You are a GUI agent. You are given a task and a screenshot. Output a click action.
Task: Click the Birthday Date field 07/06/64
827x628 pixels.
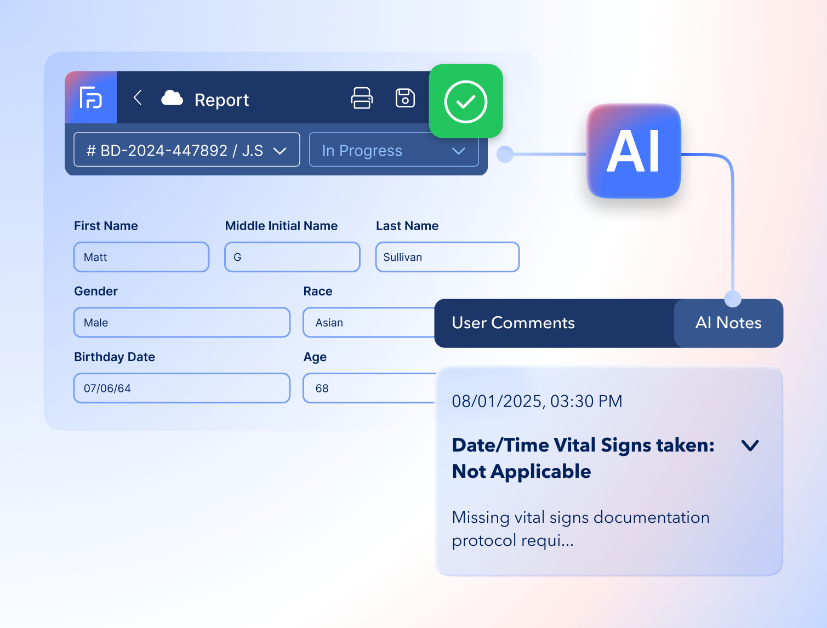[x=182, y=388]
